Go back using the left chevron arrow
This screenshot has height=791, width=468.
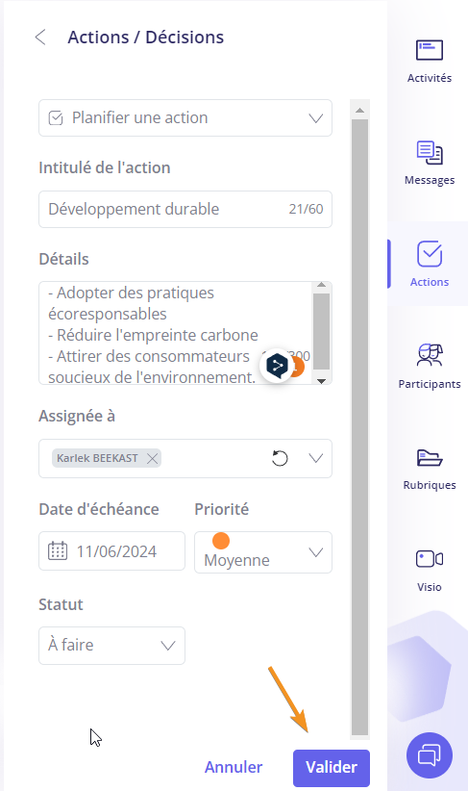(40, 38)
